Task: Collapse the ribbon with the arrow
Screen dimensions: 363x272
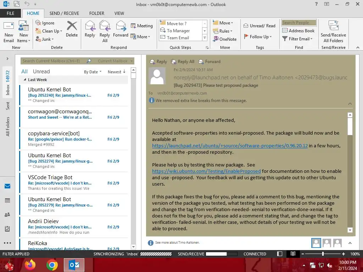Action: coord(358,47)
